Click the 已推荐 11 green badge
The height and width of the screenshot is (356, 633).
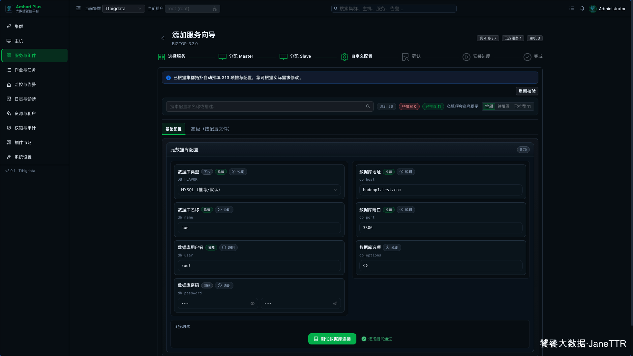pos(433,106)
